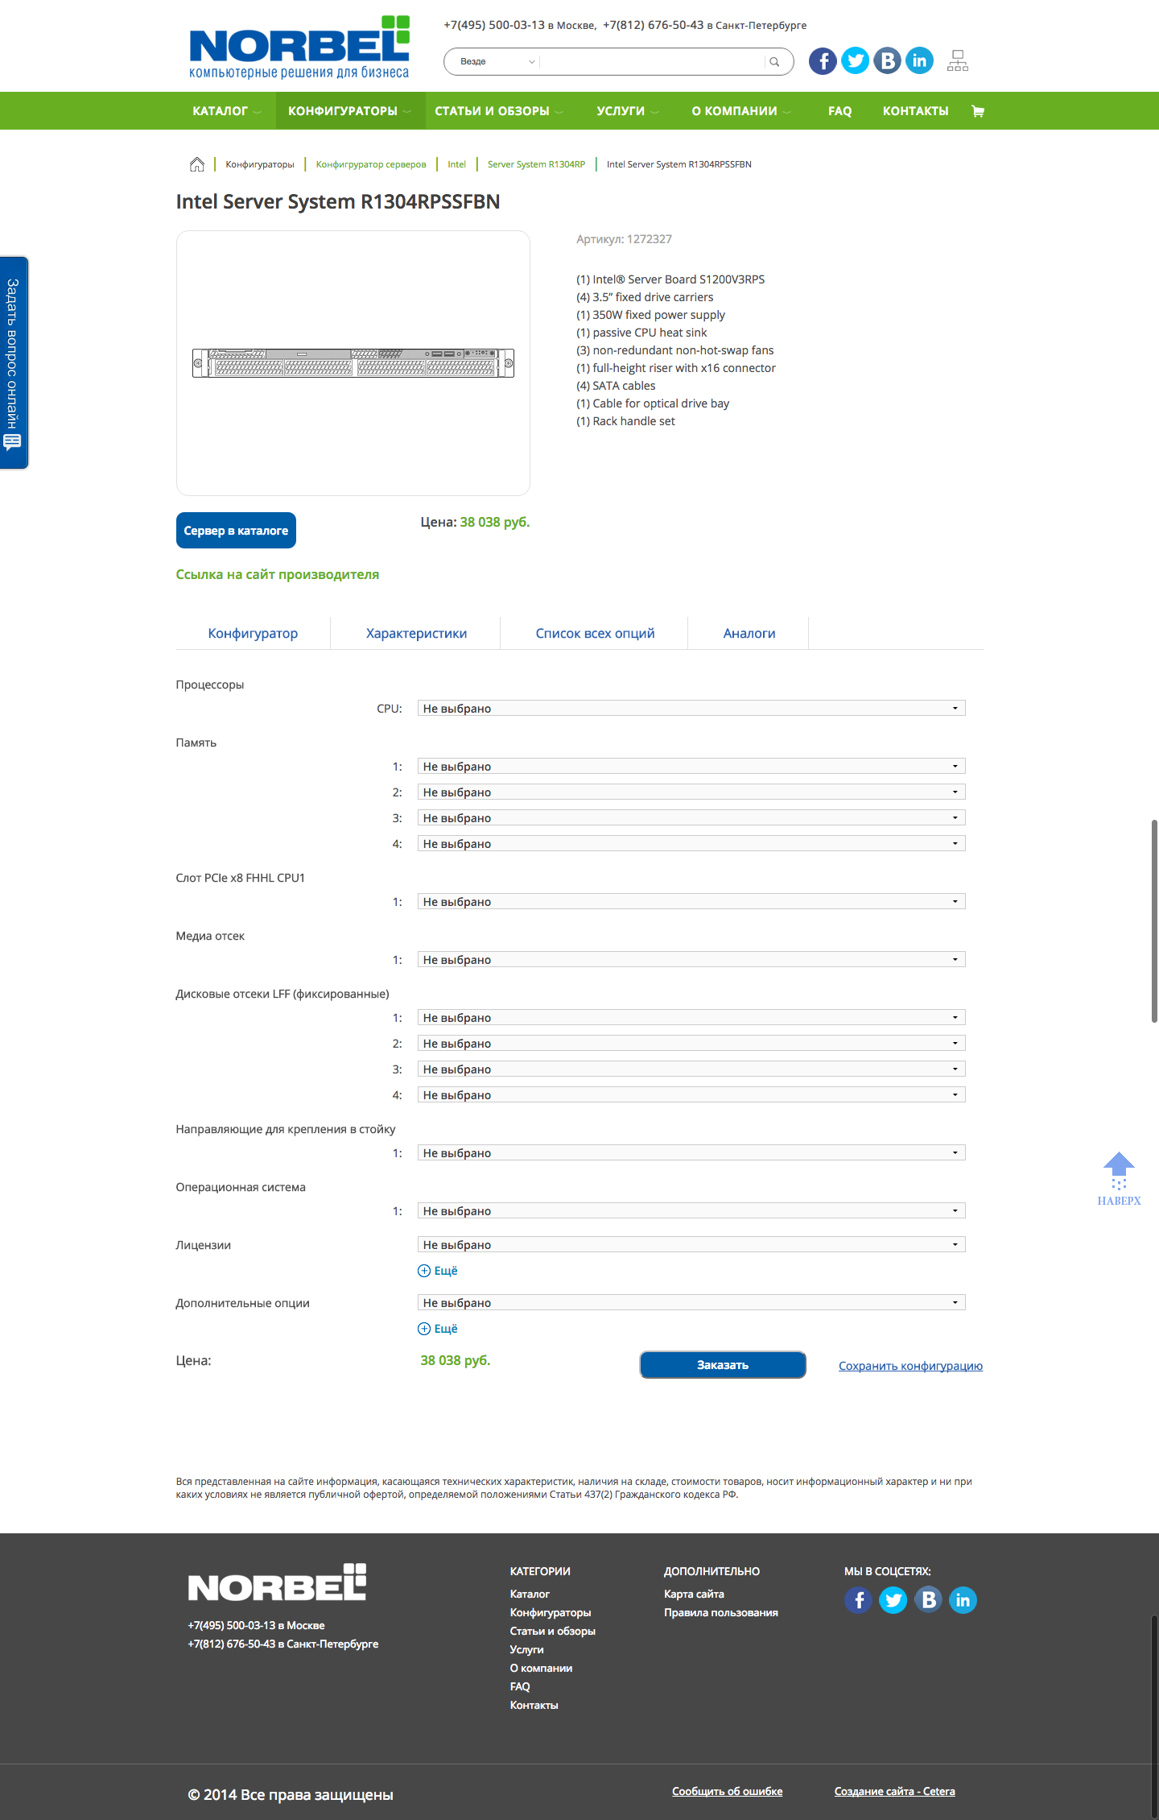This screenshot has height=1820, width=1159.
Task: Open the sitemap icon in header
Action: point(958,61)
